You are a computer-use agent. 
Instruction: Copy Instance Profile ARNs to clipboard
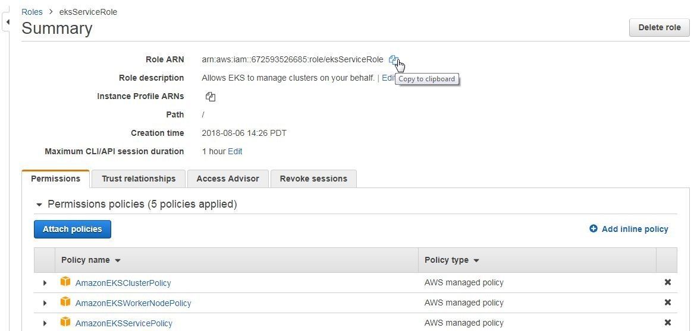(x=211, y=97)
